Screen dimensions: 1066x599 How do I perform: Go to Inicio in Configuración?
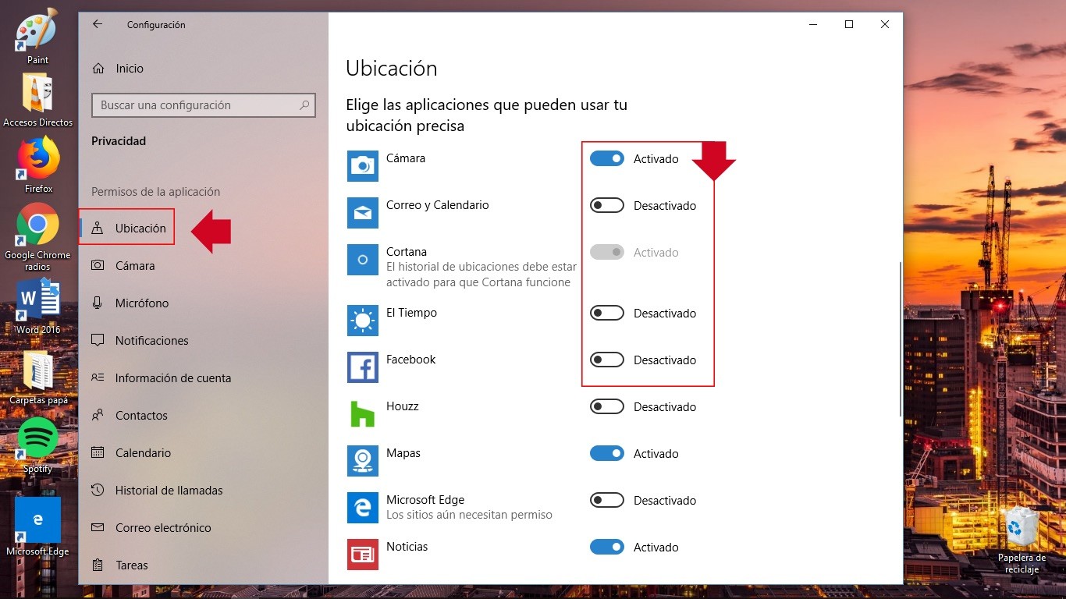[x=128, y=68]
